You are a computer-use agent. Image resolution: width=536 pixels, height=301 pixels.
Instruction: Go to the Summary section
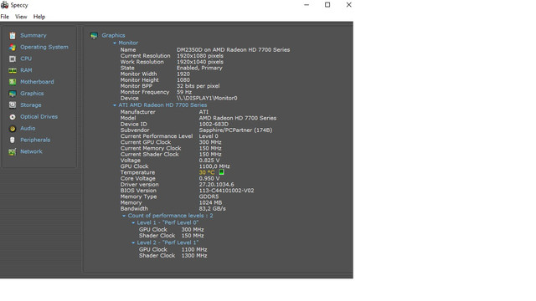[33, 35]
